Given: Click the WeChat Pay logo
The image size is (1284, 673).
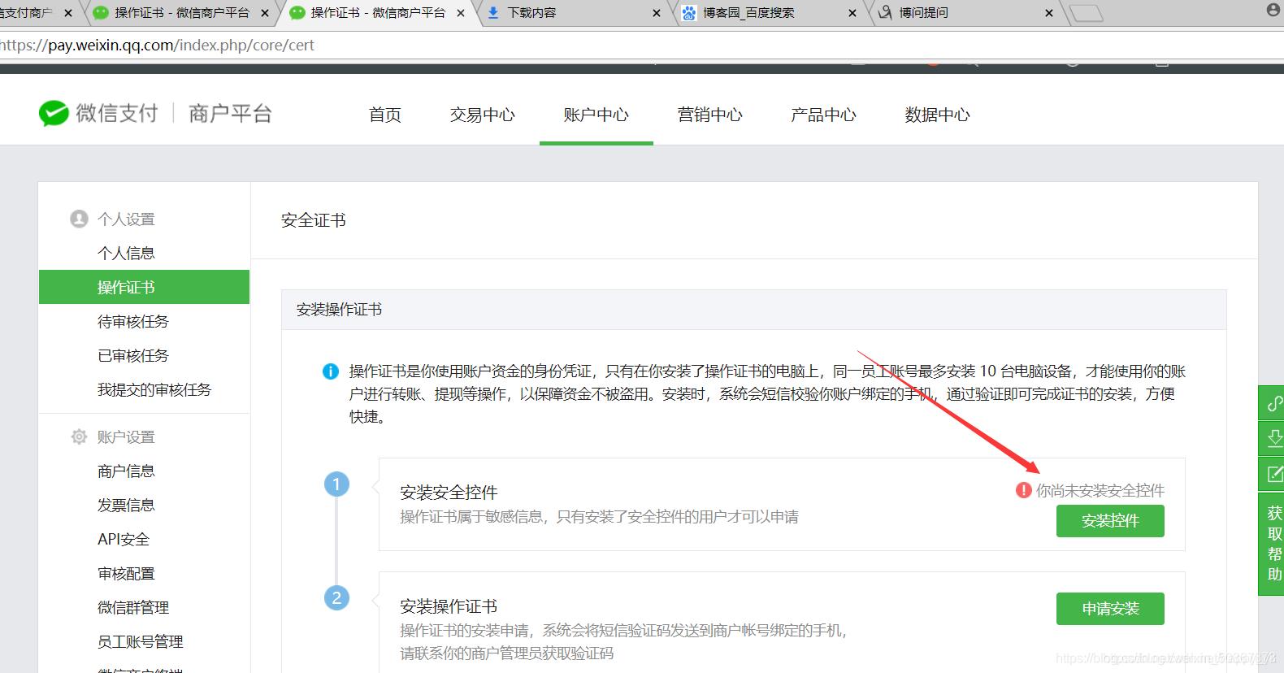Looking at the screenshot, I should [54, 114].
